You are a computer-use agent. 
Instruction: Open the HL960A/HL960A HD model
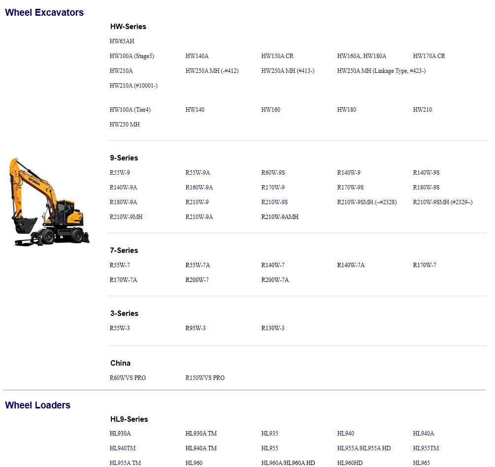(x=288, y=463)
